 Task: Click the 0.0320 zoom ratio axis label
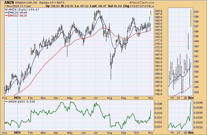[198, 127]
